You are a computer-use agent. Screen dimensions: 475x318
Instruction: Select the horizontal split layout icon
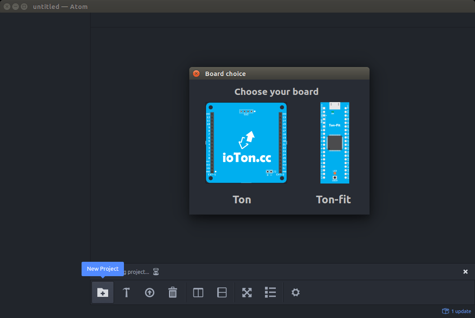click(222, 292)
